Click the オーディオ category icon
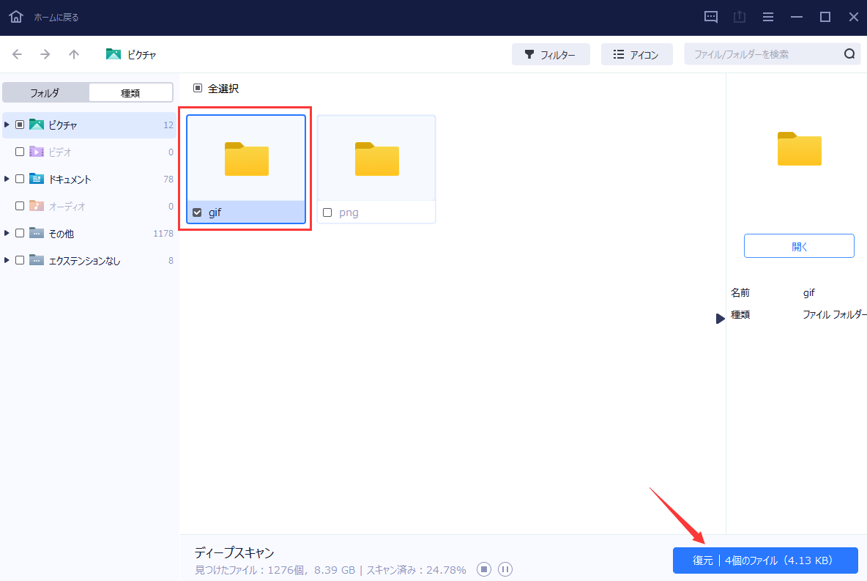867x581 pixels. 37,206
